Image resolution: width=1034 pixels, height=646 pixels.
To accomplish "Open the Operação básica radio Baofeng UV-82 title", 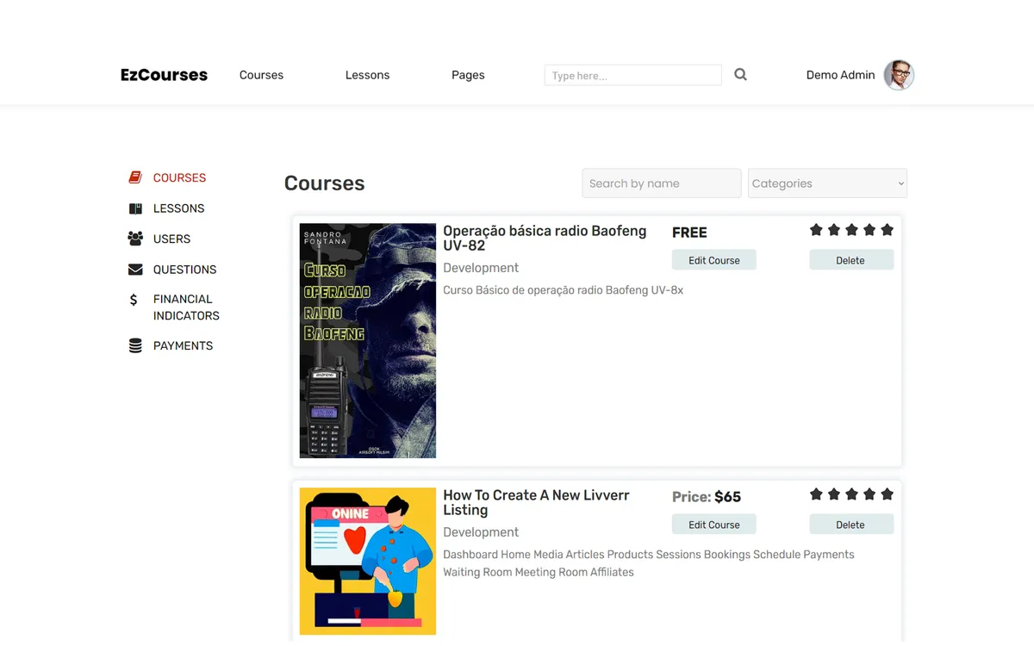I will 545,238.
